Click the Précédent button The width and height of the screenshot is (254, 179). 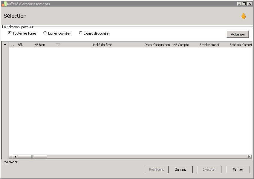[x=157, y=169]
